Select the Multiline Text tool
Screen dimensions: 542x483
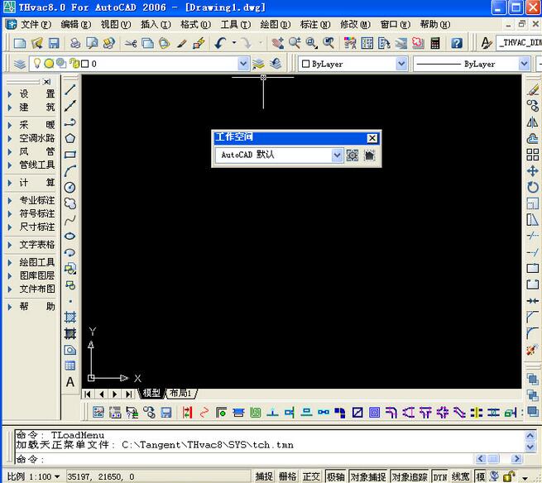pyautogui.click(x=70, y=382)
